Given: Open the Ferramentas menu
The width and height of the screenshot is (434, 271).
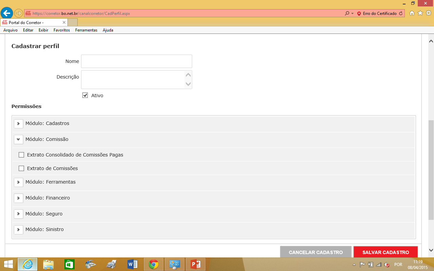Looking at the screenshot, I should click(86, 30).
